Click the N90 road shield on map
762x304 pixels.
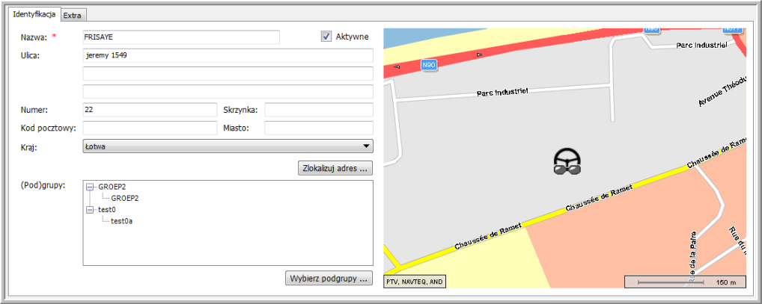429,65
